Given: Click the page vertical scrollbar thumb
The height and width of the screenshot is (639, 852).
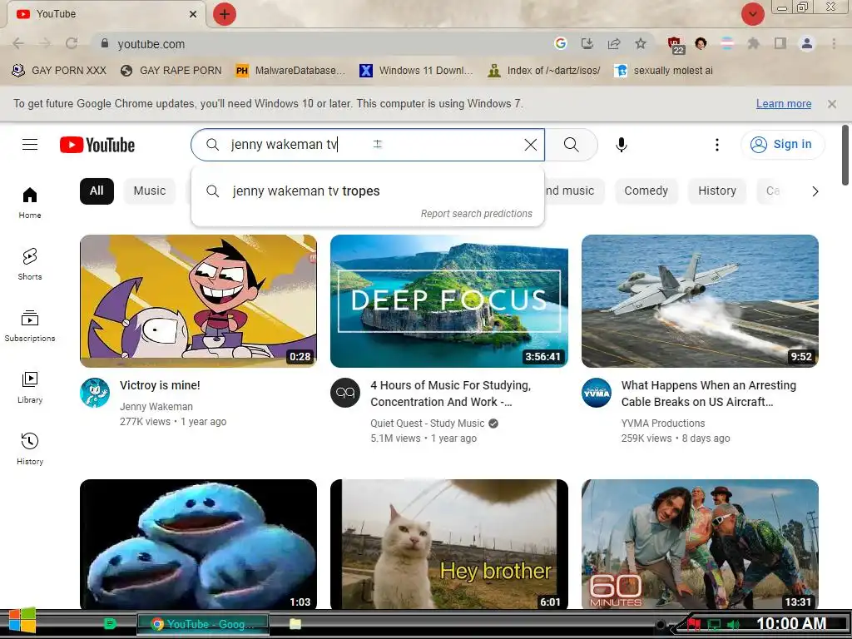Looking at the screenshot, I should point(845,156).
